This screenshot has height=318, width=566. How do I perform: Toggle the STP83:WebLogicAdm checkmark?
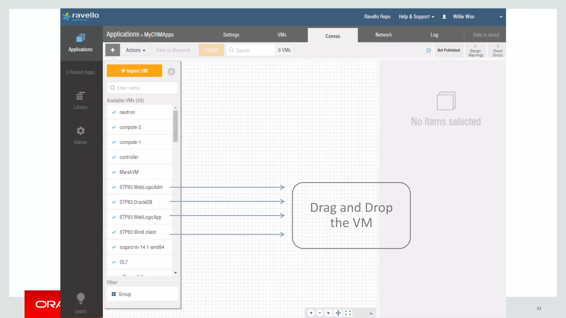click(114, 187)
